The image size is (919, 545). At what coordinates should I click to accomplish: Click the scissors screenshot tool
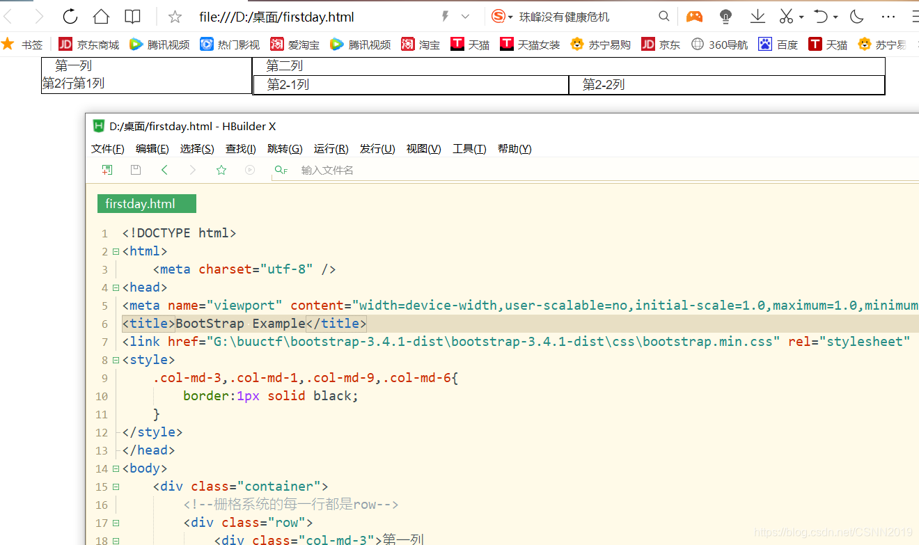[x=787, y=17]
